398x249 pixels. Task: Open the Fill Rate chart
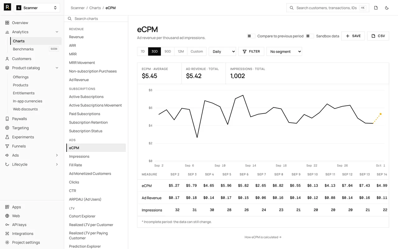click(x=96, y=165)
